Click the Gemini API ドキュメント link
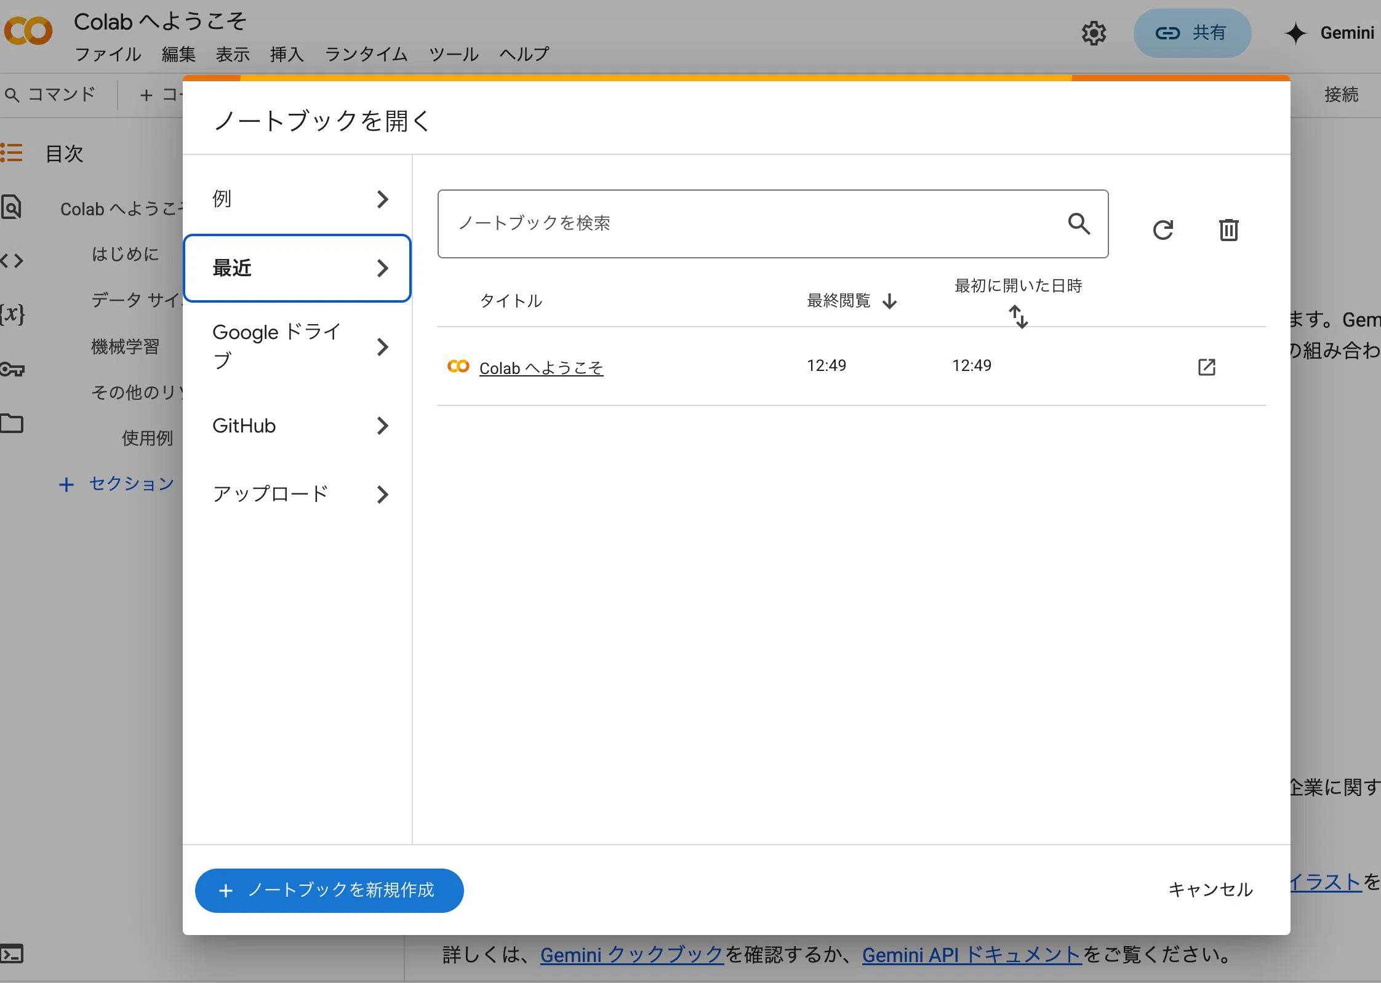The height and width of the screenshot is (983, 1381). coord(972,954)
